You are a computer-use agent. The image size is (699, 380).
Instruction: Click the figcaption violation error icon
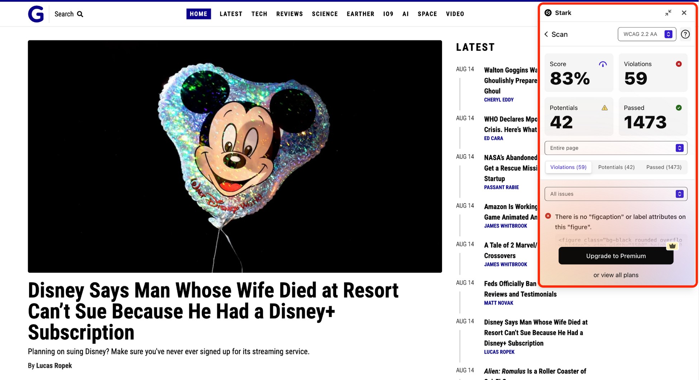tap(548, 216)
